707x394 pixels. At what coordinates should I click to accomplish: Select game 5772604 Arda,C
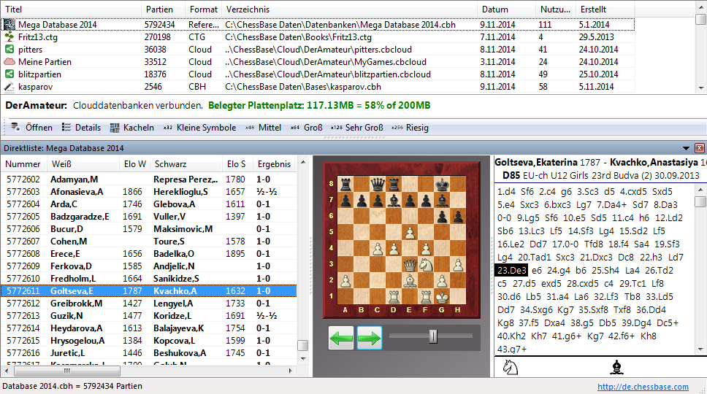pyautogui.click(x=149, y=204)
